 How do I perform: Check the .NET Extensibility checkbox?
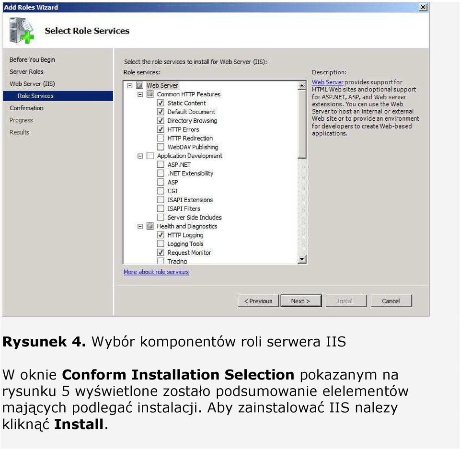pos(161,173)
